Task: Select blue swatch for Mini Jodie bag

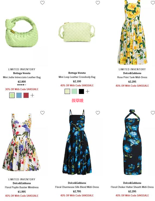Action: pos(19,95)
